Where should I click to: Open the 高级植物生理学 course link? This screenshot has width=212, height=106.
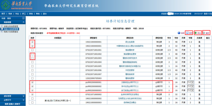point(130,54)
